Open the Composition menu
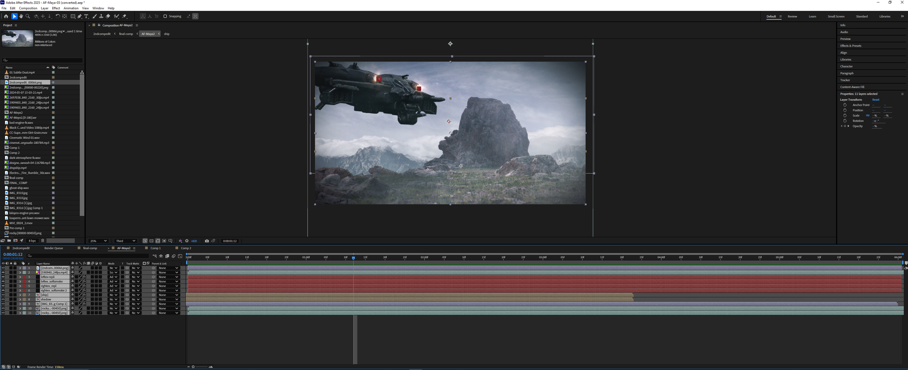Image resolution: width=908 pixels, height=370 pixels. coord(28,8)
